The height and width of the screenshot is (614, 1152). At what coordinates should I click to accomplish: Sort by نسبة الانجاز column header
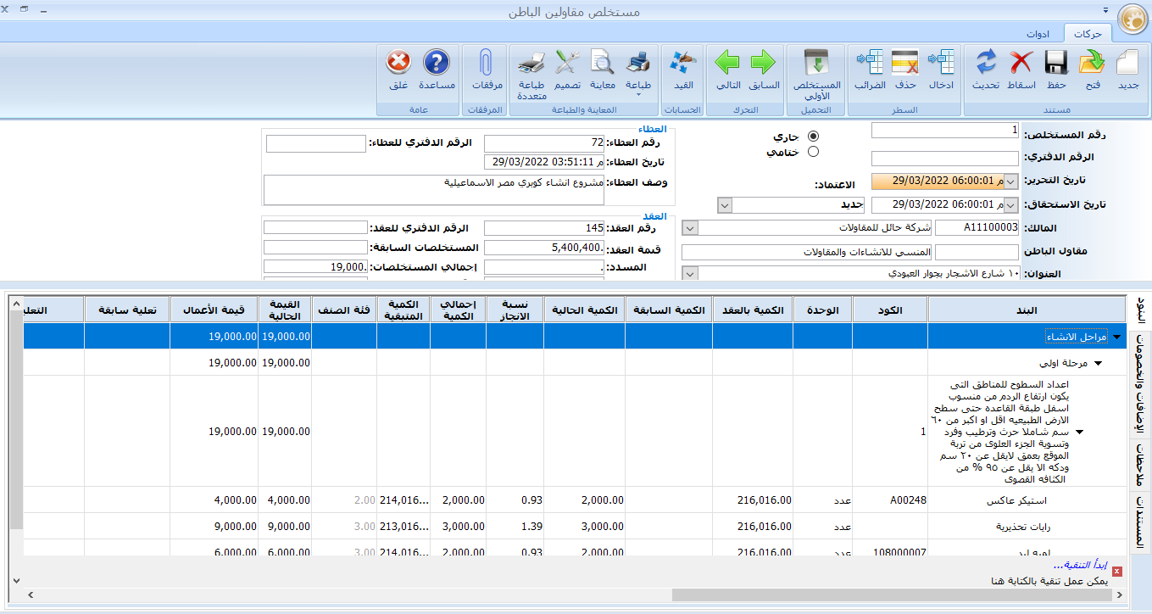pyautogui.click(x=515, y=310)
